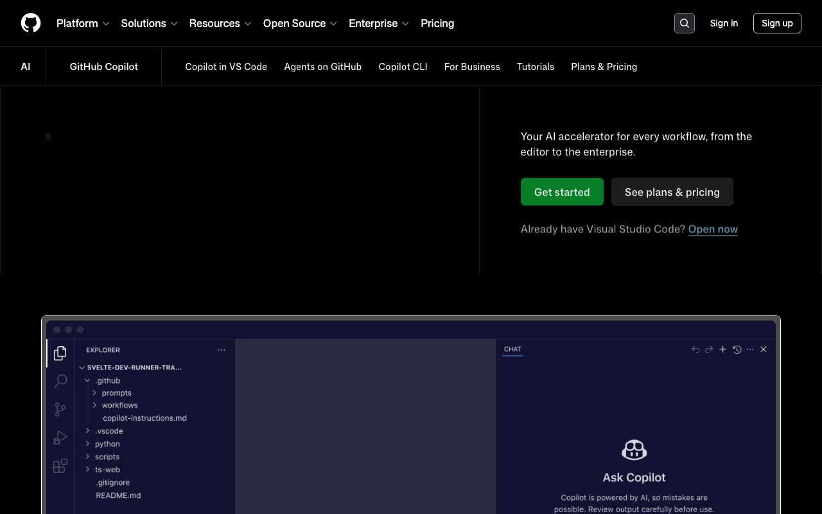Expand the .vscode folder
Screen dimensions: 822x514
coord(103,431)
